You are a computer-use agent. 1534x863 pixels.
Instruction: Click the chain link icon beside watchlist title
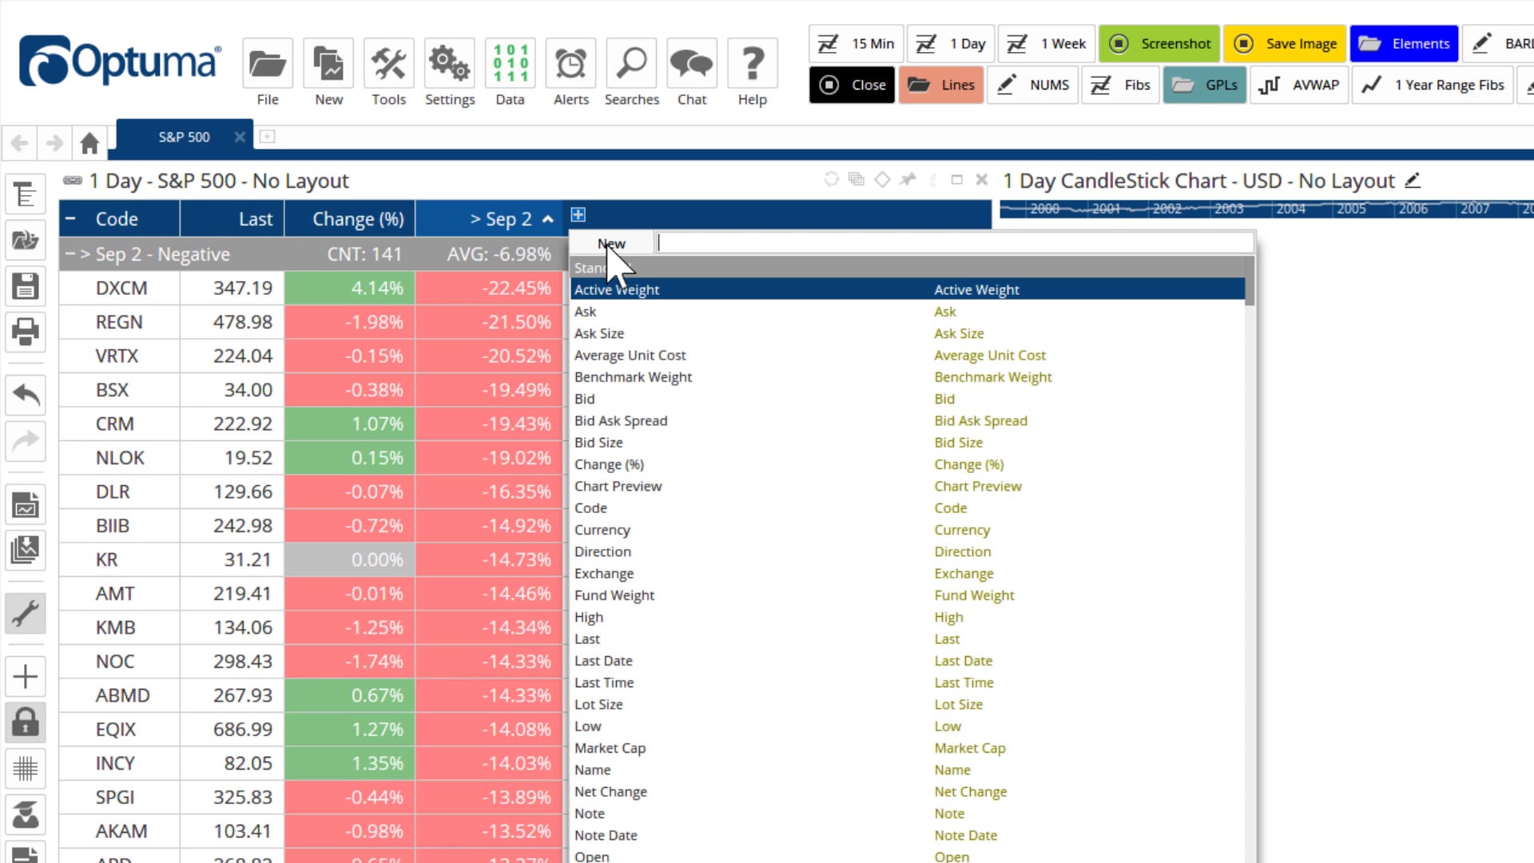click(73, 181)
